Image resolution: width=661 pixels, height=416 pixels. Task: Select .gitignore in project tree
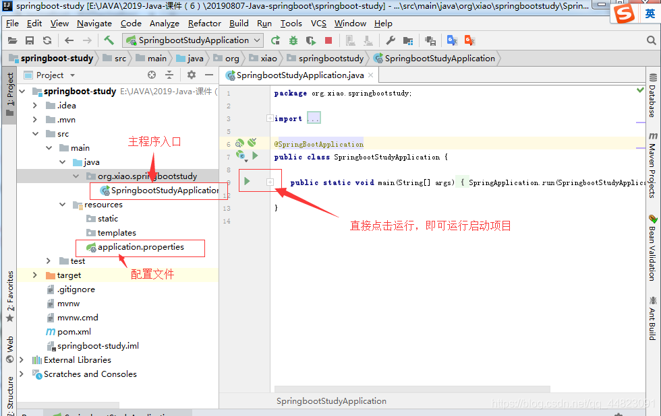pyautogui.click(x=76, y=289)
